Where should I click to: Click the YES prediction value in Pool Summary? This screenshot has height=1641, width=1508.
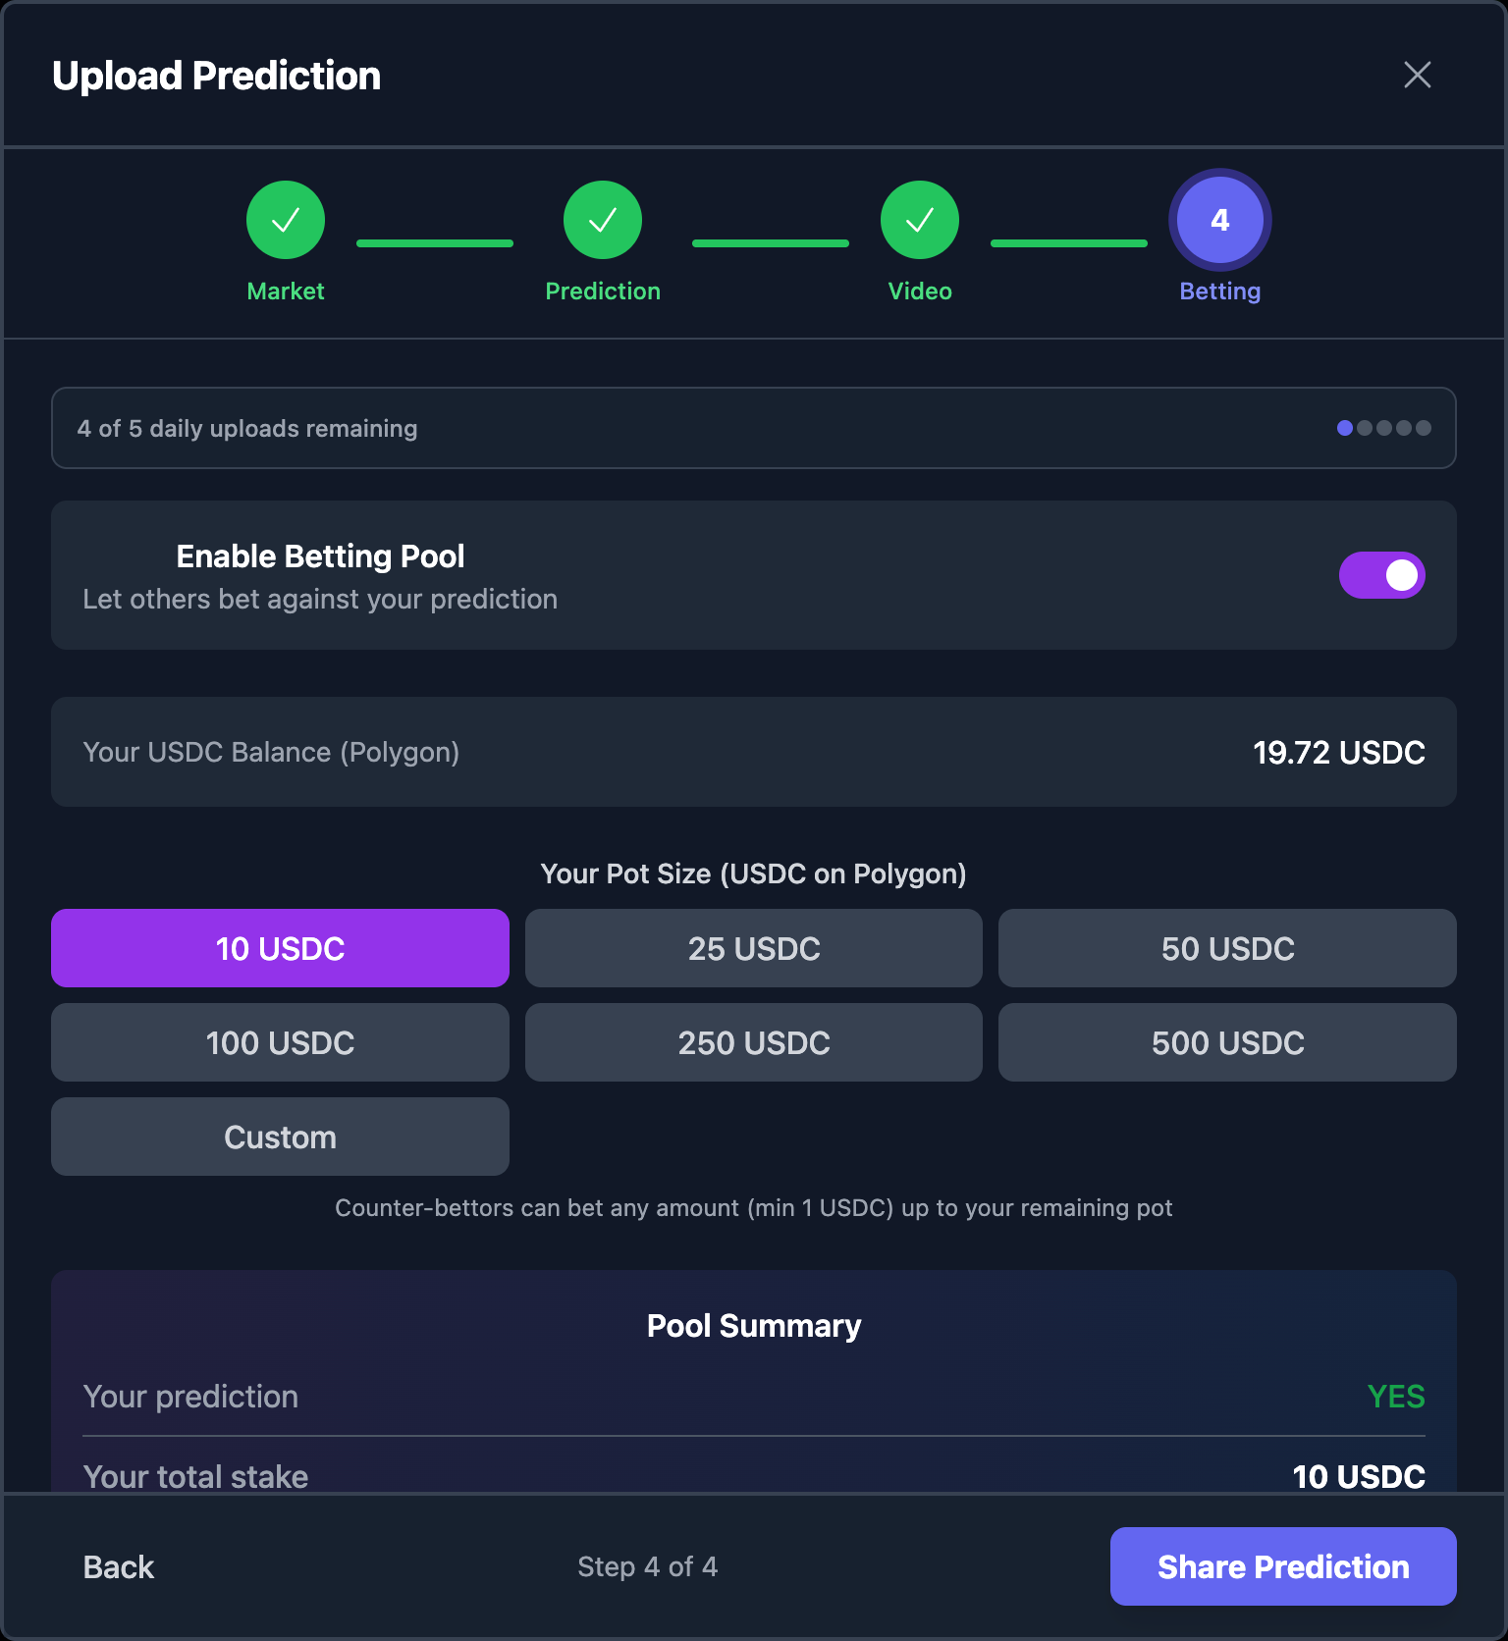(1396, 1397)
